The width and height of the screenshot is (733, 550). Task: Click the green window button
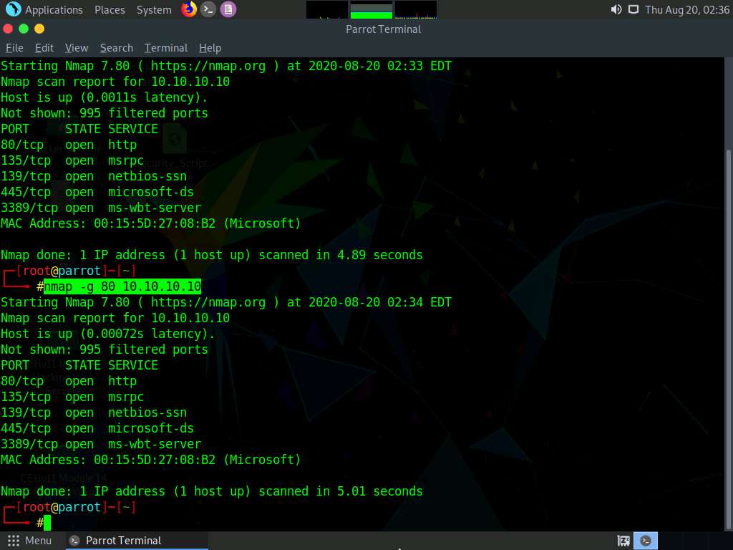(x=24, y=29)
